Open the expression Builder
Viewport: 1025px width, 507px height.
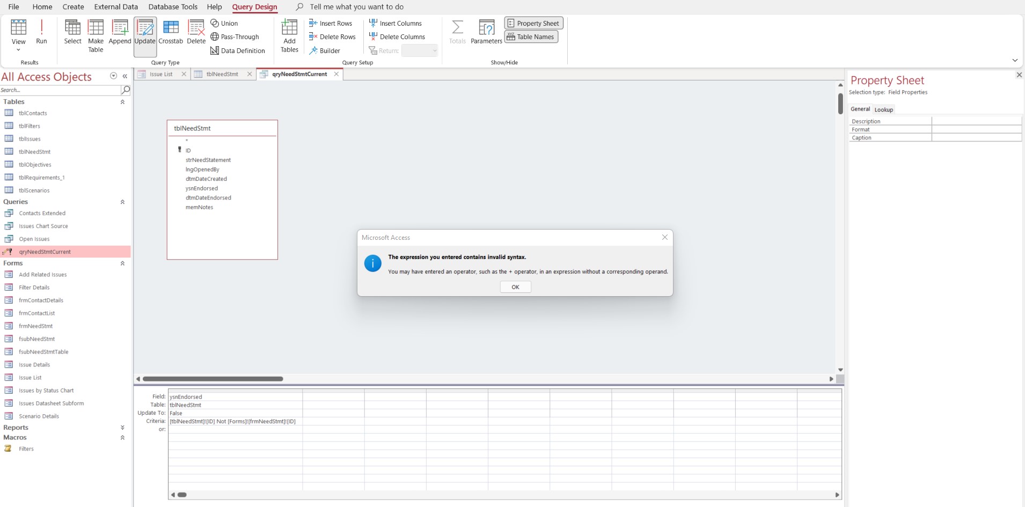[325, 50]
